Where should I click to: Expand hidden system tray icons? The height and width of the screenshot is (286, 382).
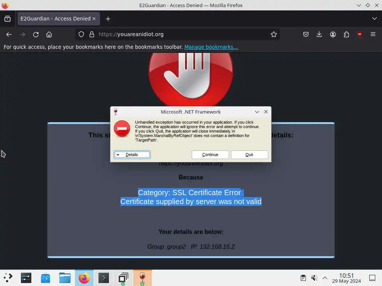coord(325,278)
